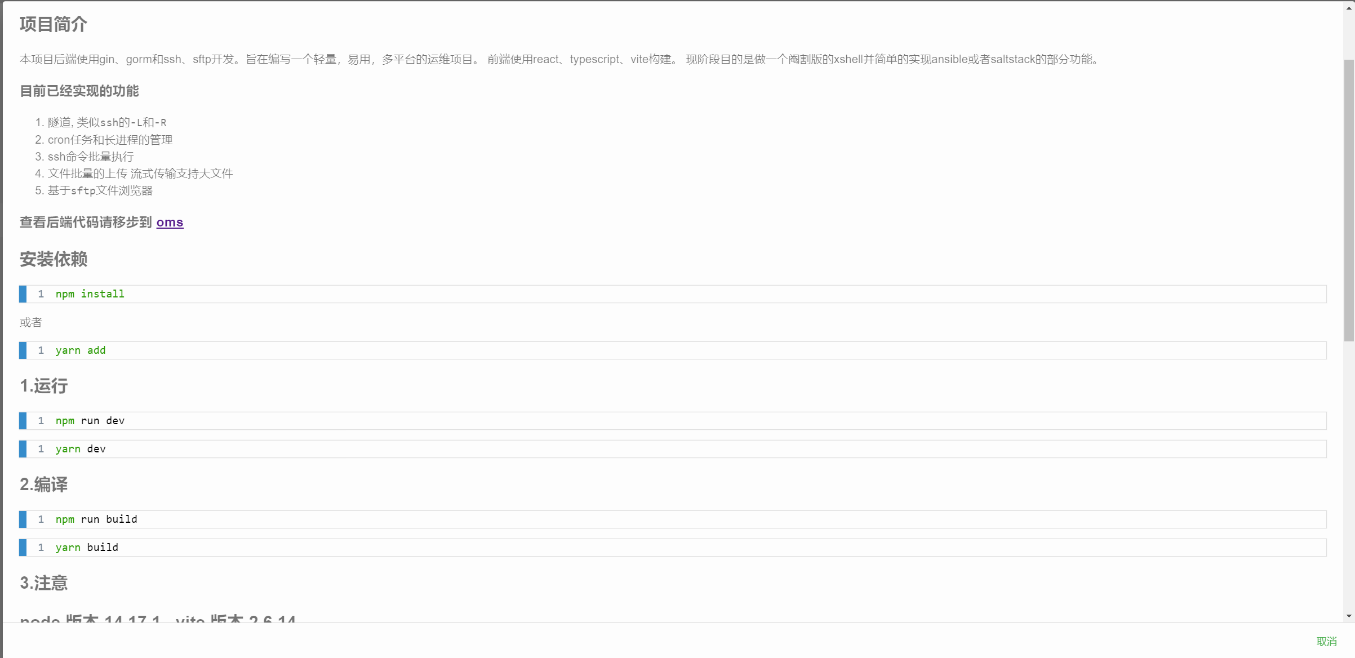The image size is (1355, 658).
Task: Select the yarn add code line
Action: point(80,350)
